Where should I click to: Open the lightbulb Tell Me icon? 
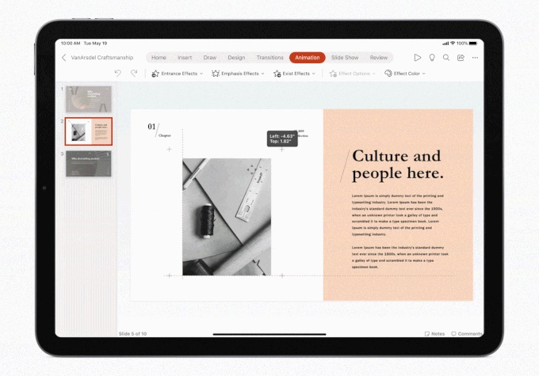432,58
